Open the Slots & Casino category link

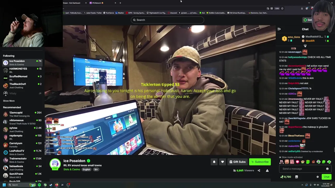click(x=72, y=169)
